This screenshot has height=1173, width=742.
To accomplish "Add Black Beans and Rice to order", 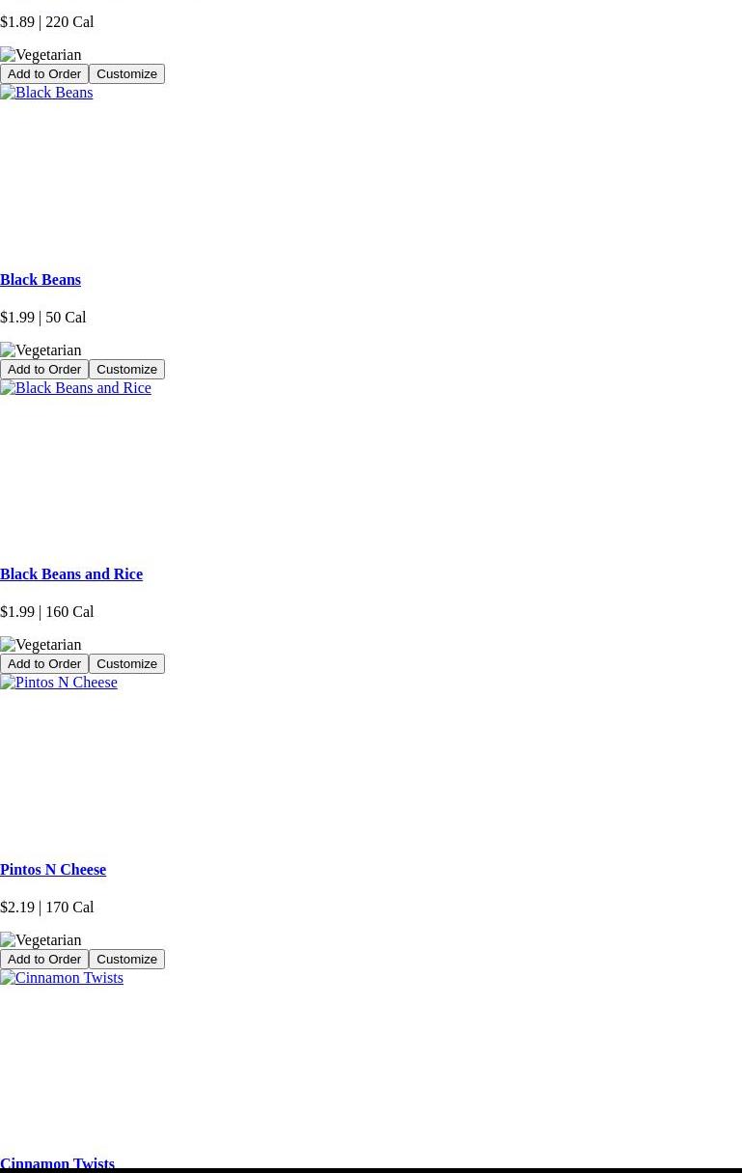I will 44,664.
